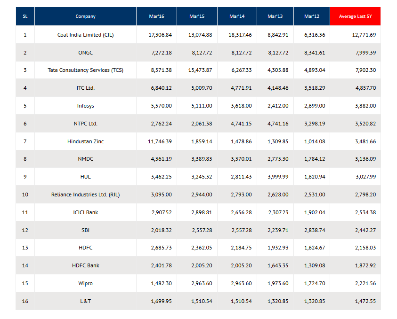This screenshot has width=397, height=319.
Task: Click ICICI Bank's Mar'12 value 1,902.04
Action: click(315, 212)
